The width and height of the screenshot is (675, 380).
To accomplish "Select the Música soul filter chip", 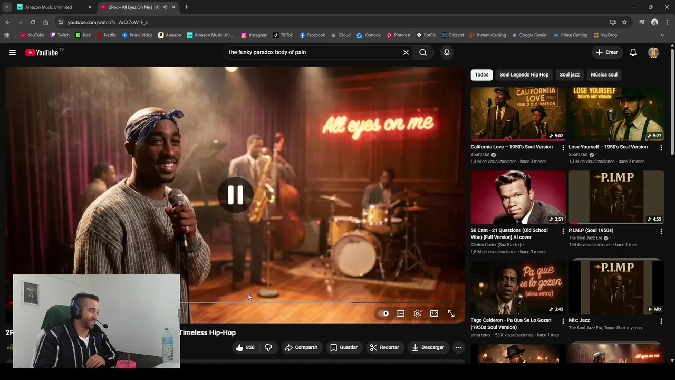I will 604,74.
